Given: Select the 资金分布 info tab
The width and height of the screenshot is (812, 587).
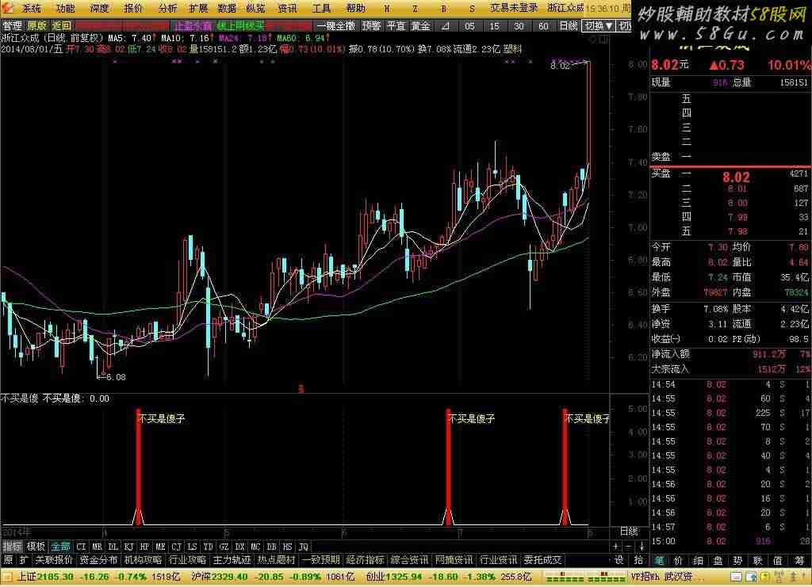Looking at the screenshot, I should point(98,560).
